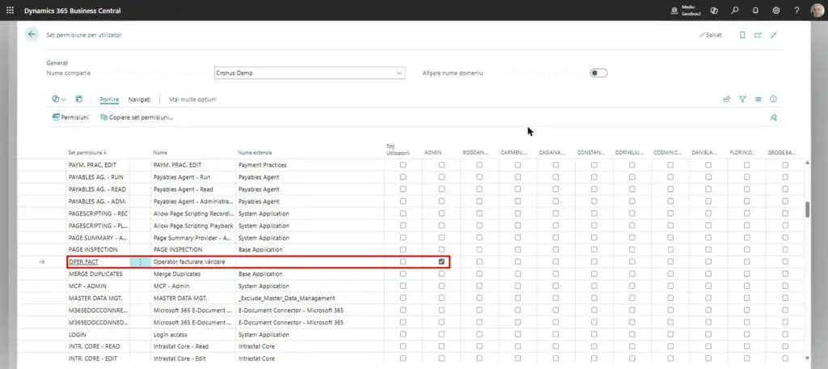Image resolution: width=828 pixels, height=369 pixels.
Task: Open this page in a new window
Action: [758, 35]
